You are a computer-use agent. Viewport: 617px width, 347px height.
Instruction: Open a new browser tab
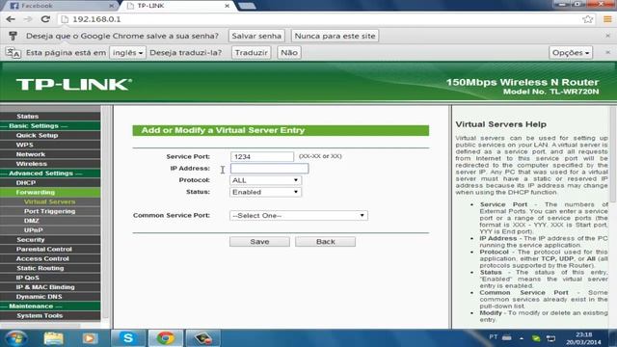tap(247, 6)
